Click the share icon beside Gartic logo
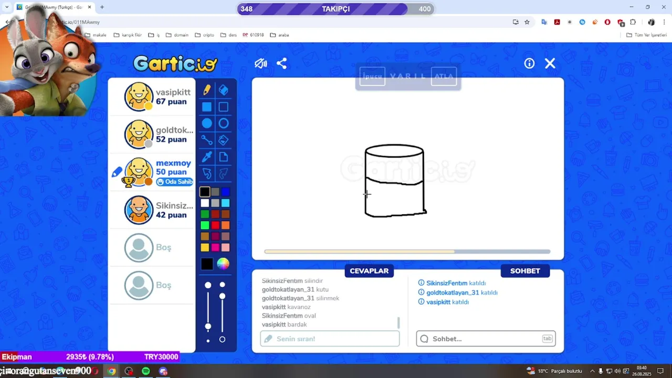 (282, 64)
